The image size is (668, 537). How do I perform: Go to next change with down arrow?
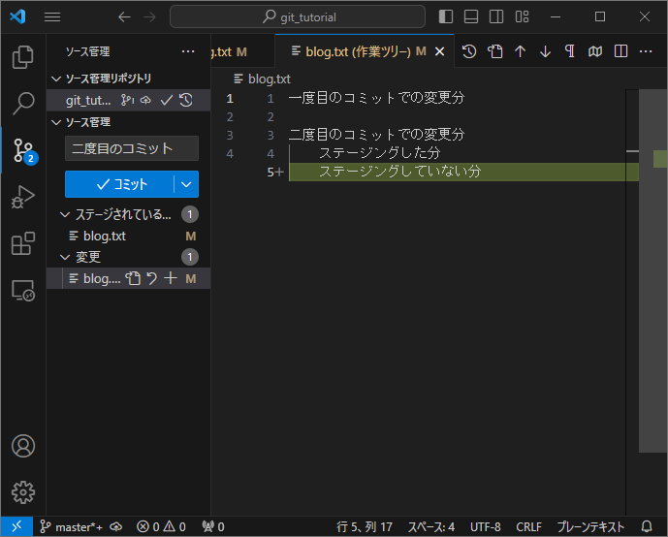pyautogui.click(x=545, y=51)
